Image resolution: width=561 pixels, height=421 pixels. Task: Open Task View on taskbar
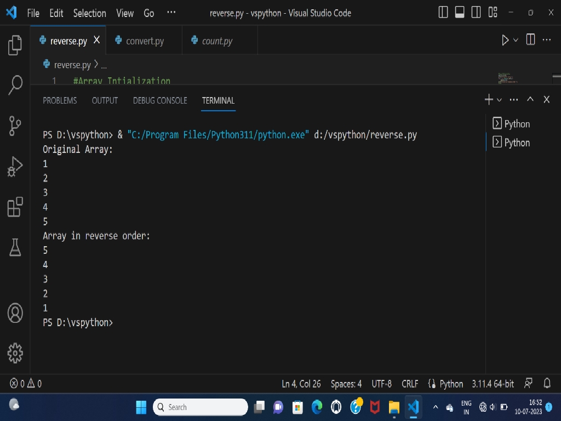pyautogui.click(x=259, y=407)
